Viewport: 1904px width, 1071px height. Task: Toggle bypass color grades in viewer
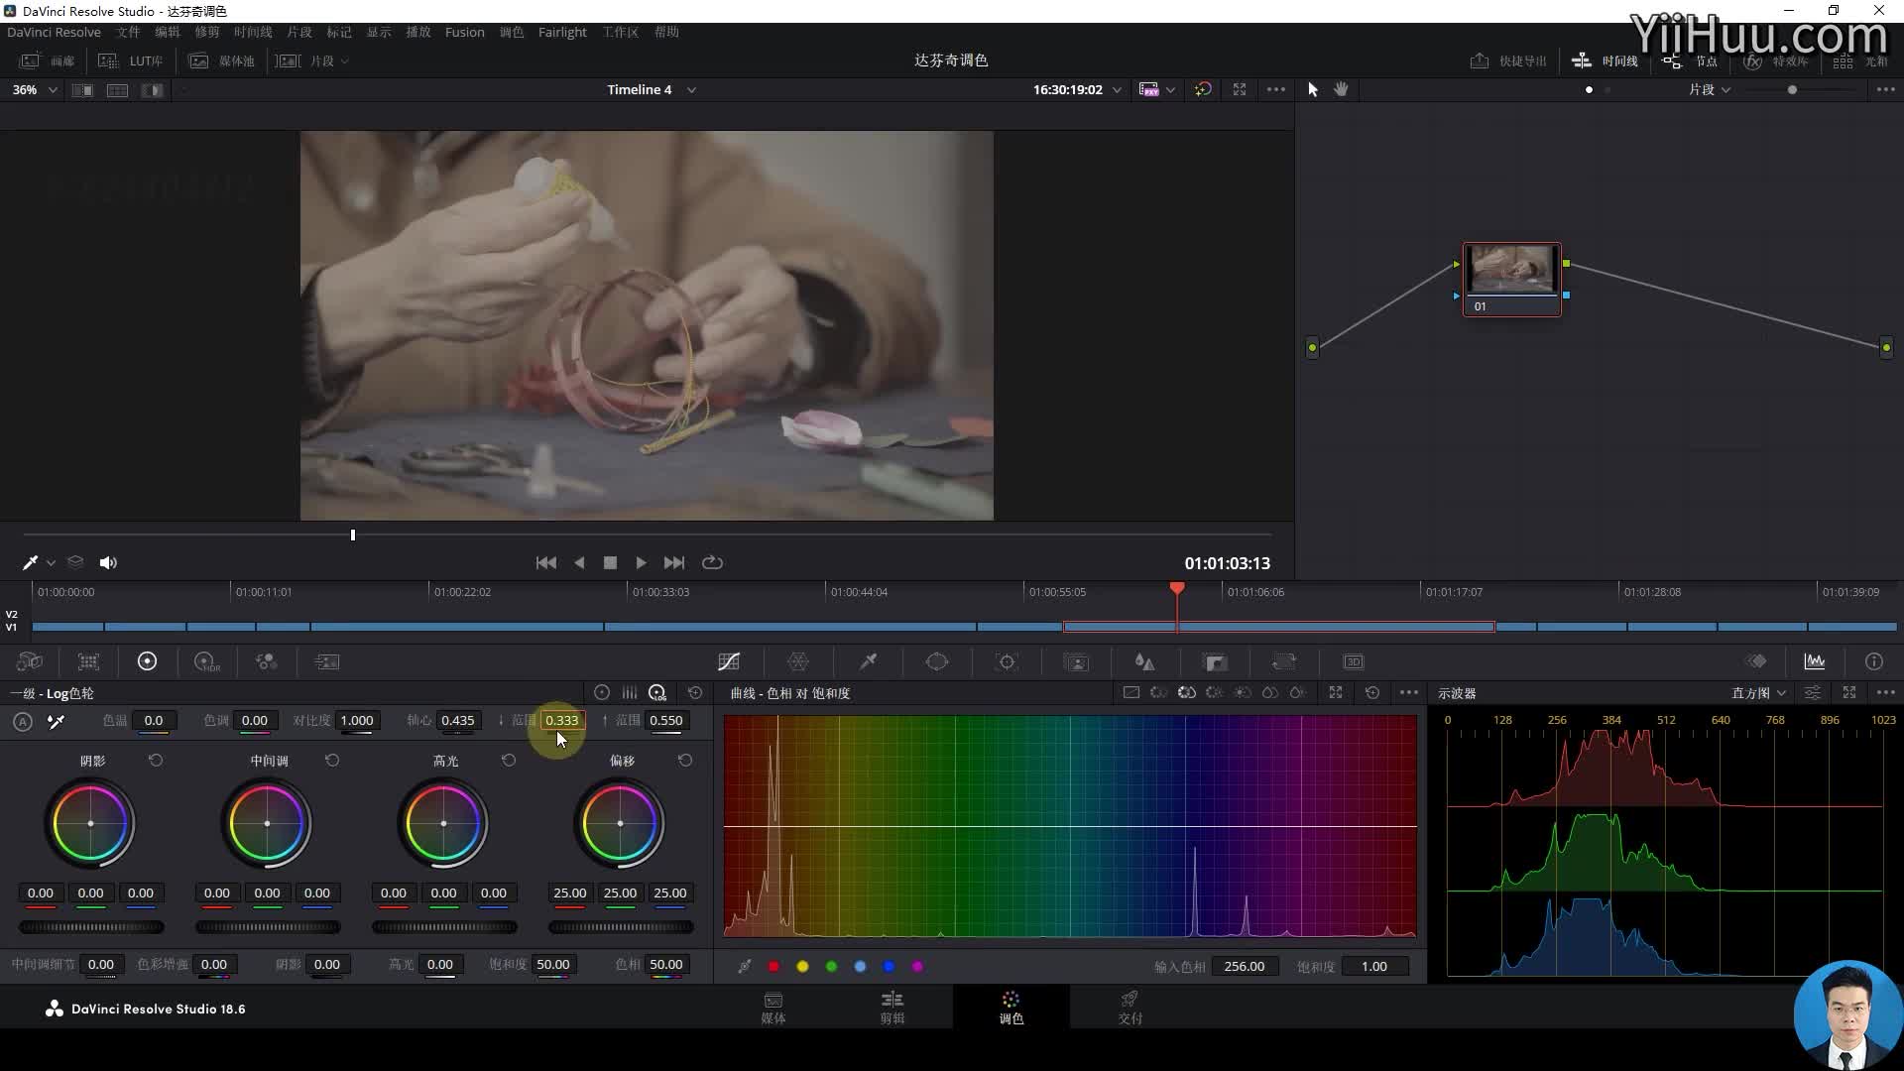click(1203, 89)
